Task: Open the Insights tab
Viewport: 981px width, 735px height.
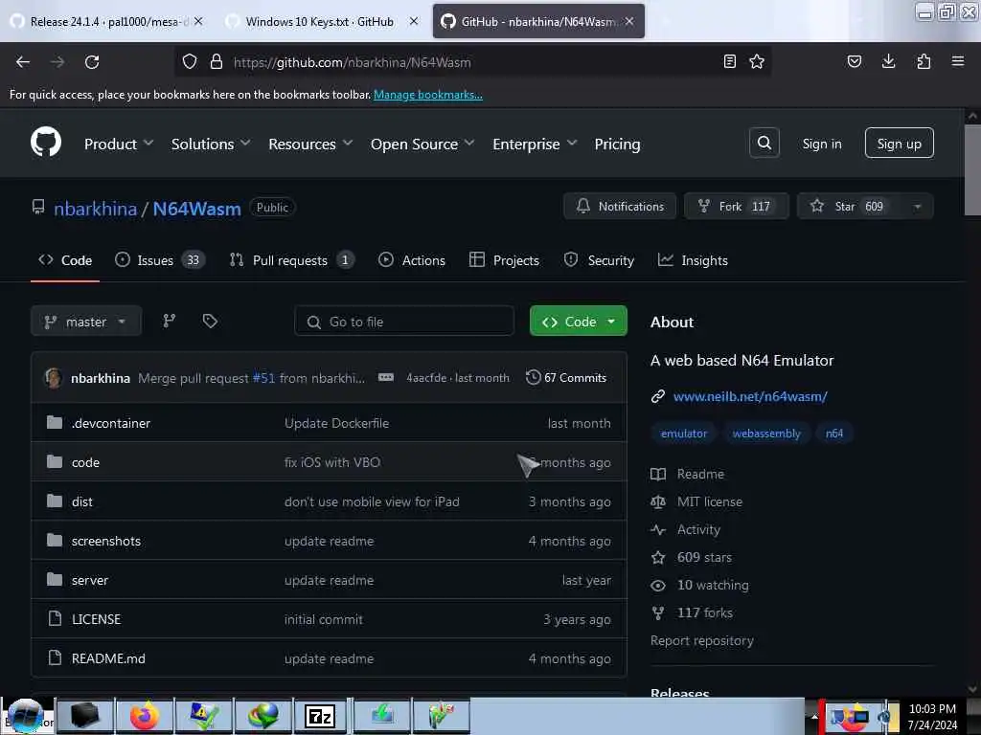Action: click(x=693, y=260)
